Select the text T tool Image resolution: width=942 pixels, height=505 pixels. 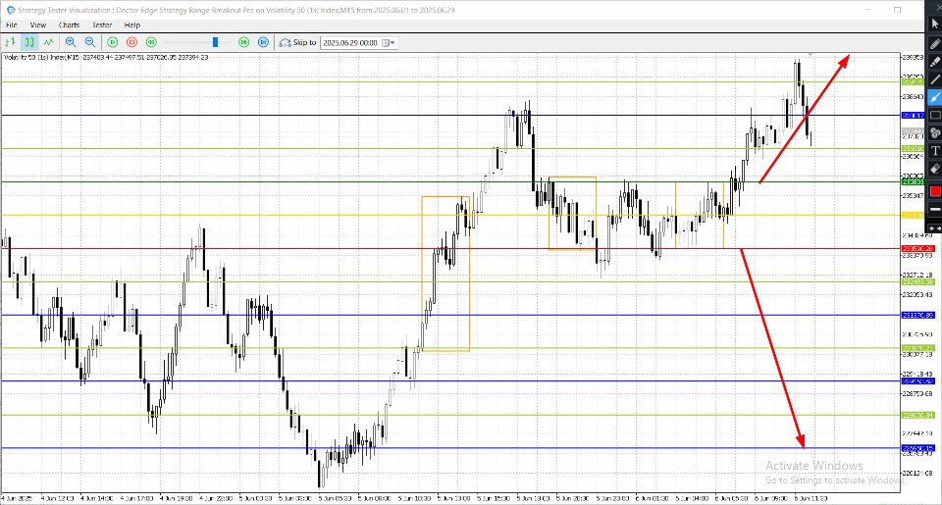(935, 151)
